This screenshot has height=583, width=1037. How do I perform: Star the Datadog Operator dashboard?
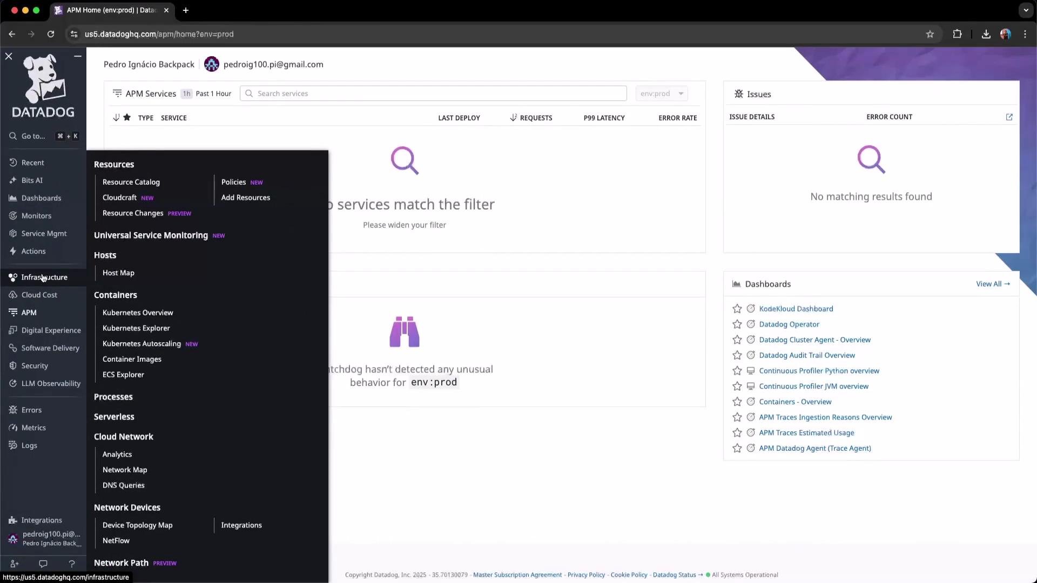pos(737,324)
